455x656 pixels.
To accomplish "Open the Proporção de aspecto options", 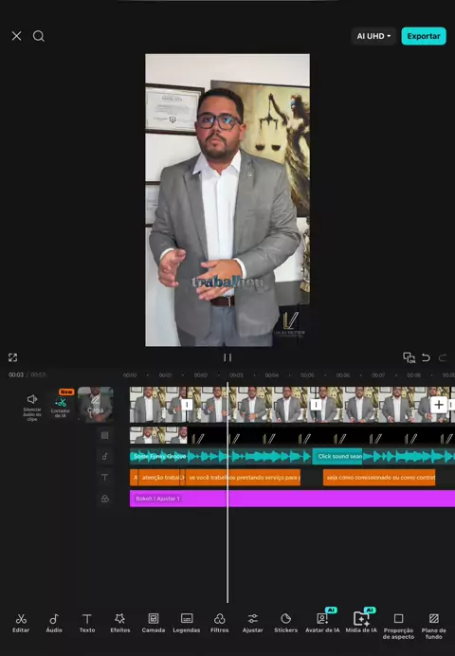I will click(398, 626).
